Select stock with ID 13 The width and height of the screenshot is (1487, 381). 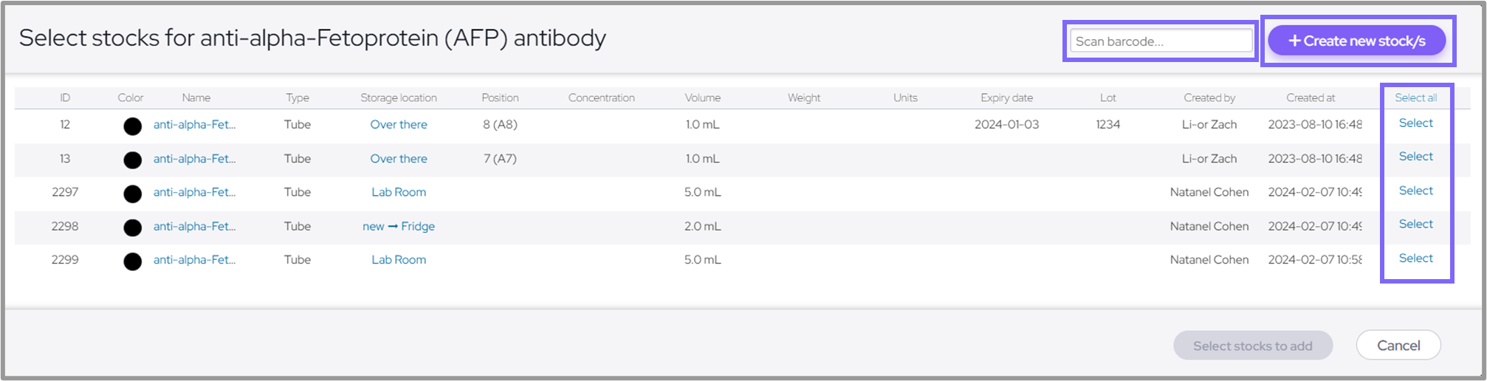click(1415, 157)
